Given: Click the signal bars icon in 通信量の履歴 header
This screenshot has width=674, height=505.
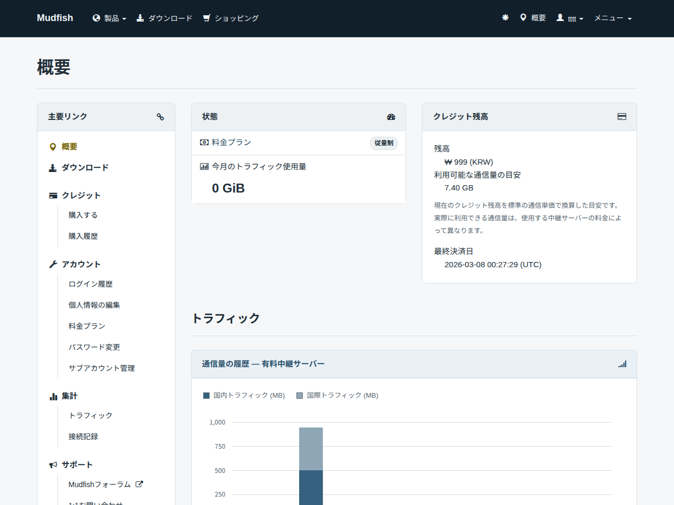Looking at the screenshot, I should click(x=622, y=364).
